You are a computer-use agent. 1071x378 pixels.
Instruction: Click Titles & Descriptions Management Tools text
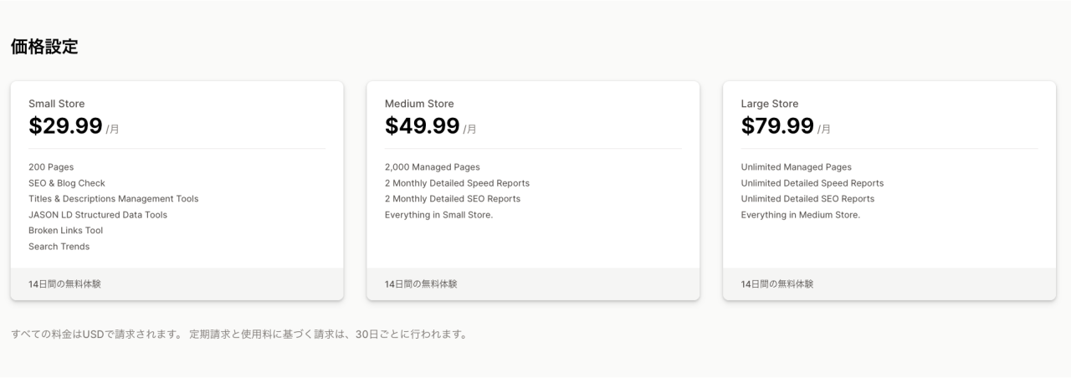pyautogui.click(x=113, y=199)
